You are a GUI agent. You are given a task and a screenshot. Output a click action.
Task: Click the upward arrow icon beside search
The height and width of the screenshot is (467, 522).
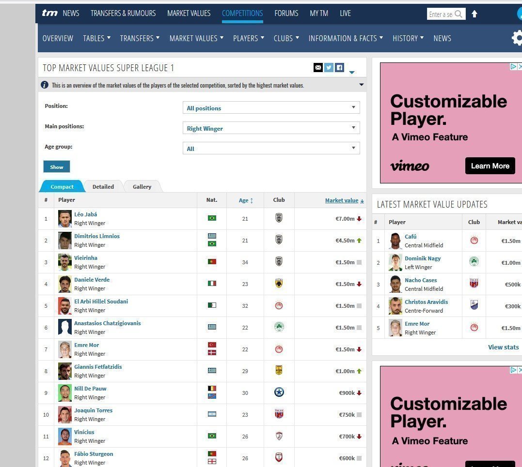[475, 14]
